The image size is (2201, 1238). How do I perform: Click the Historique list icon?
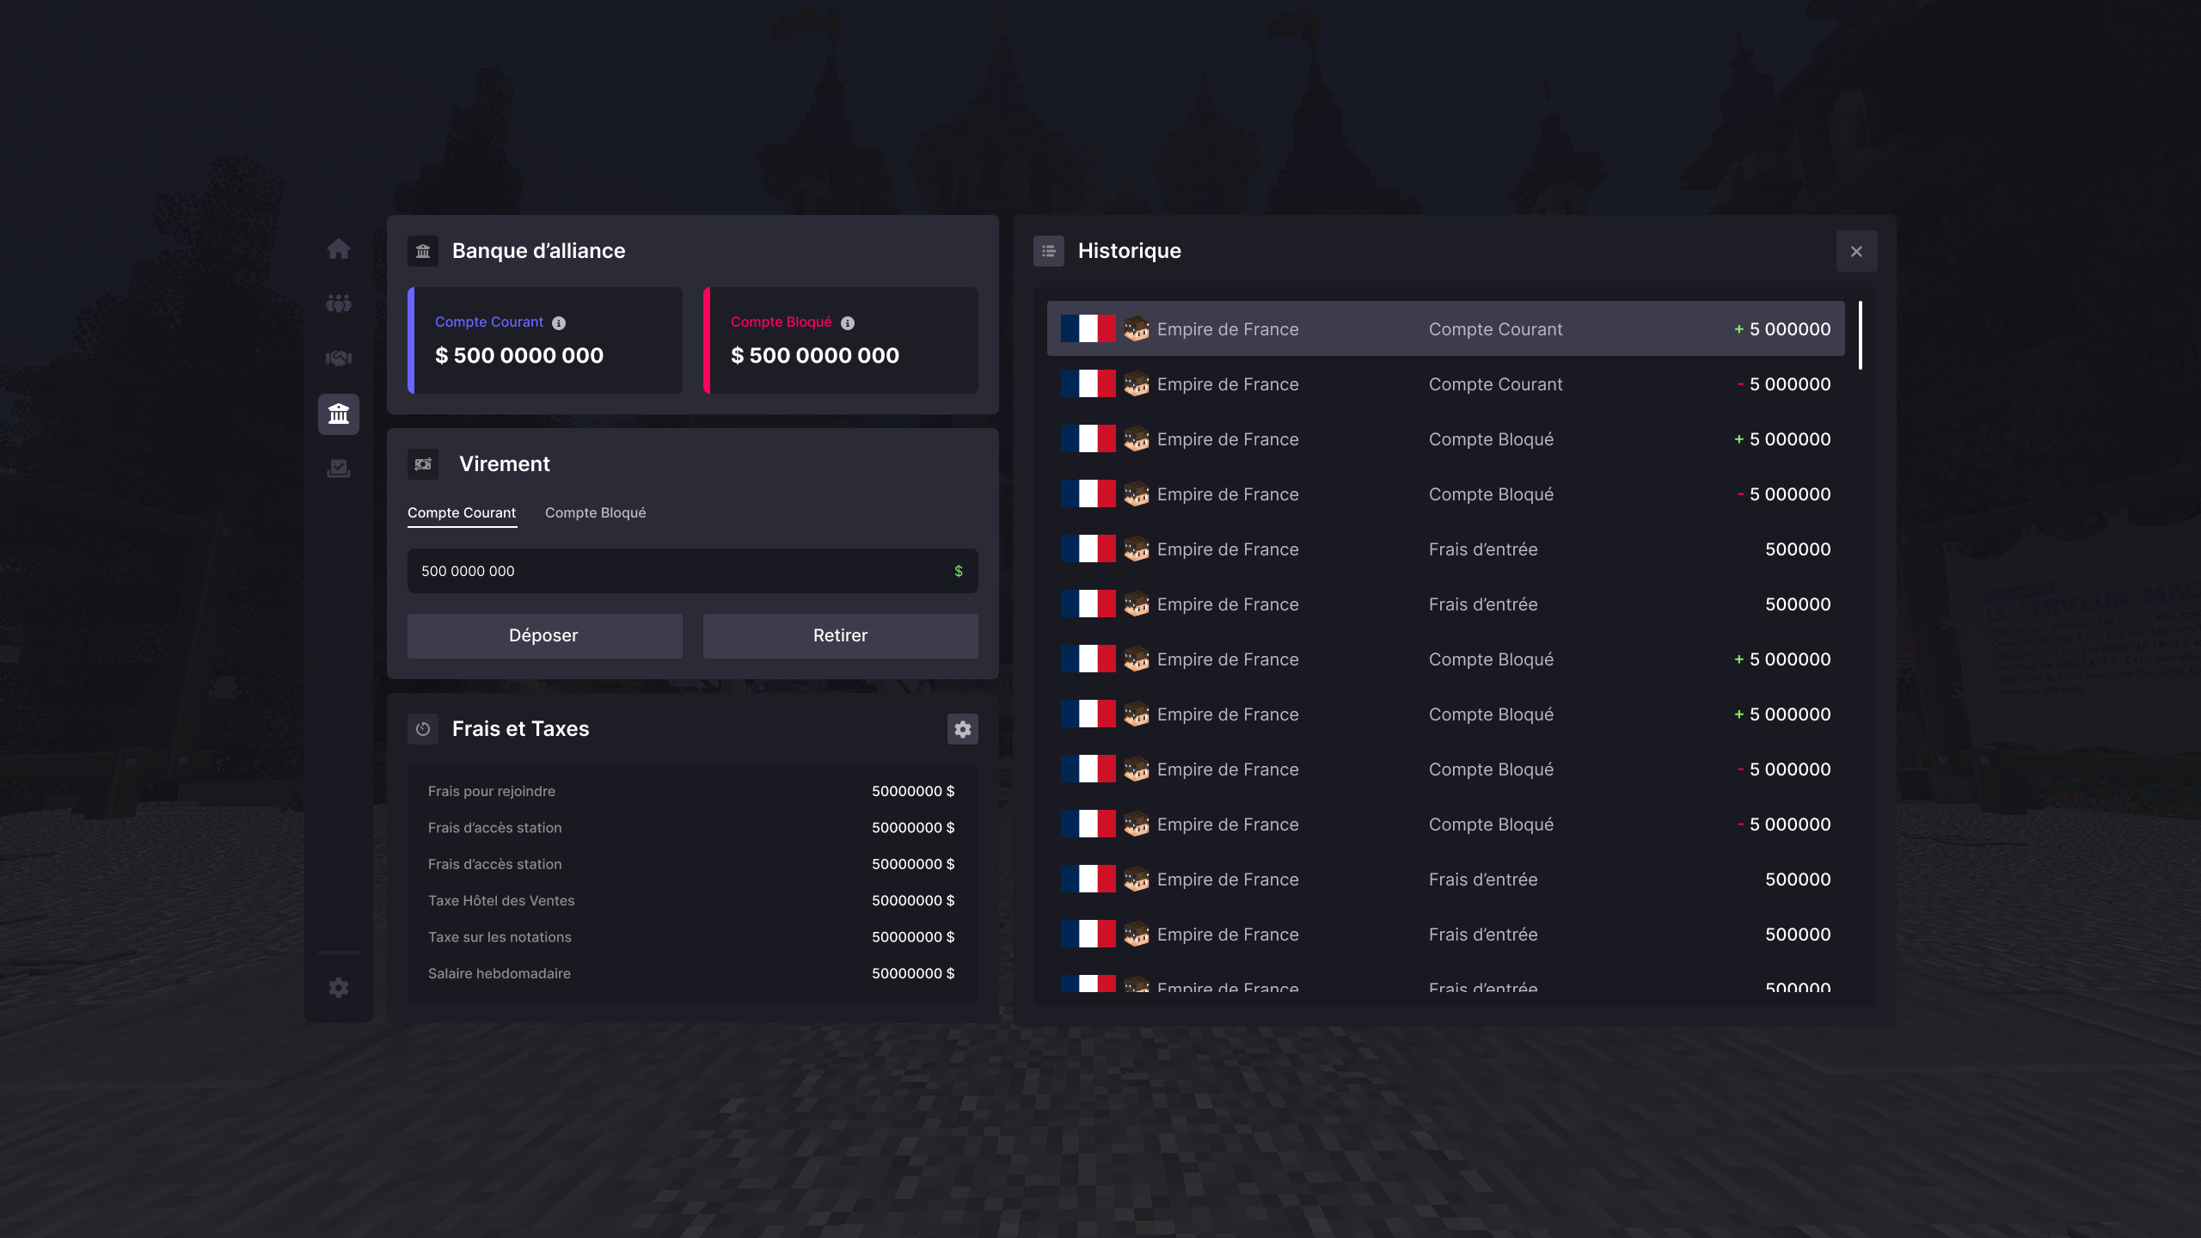(1048, 251)
